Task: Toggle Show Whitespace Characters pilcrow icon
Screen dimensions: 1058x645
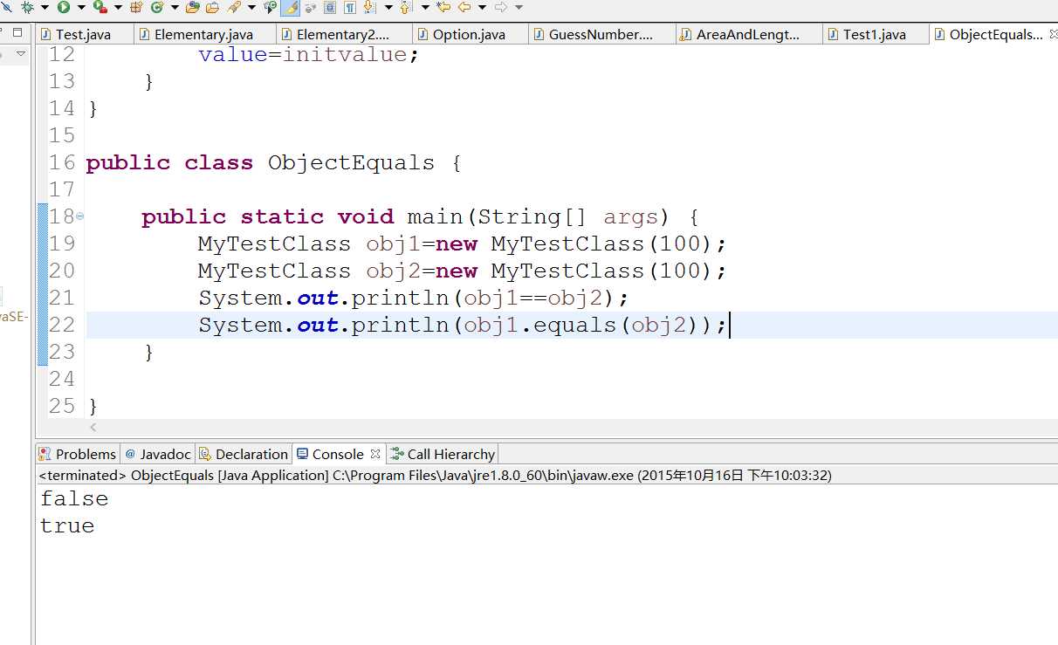Action: tap(349, 7)
